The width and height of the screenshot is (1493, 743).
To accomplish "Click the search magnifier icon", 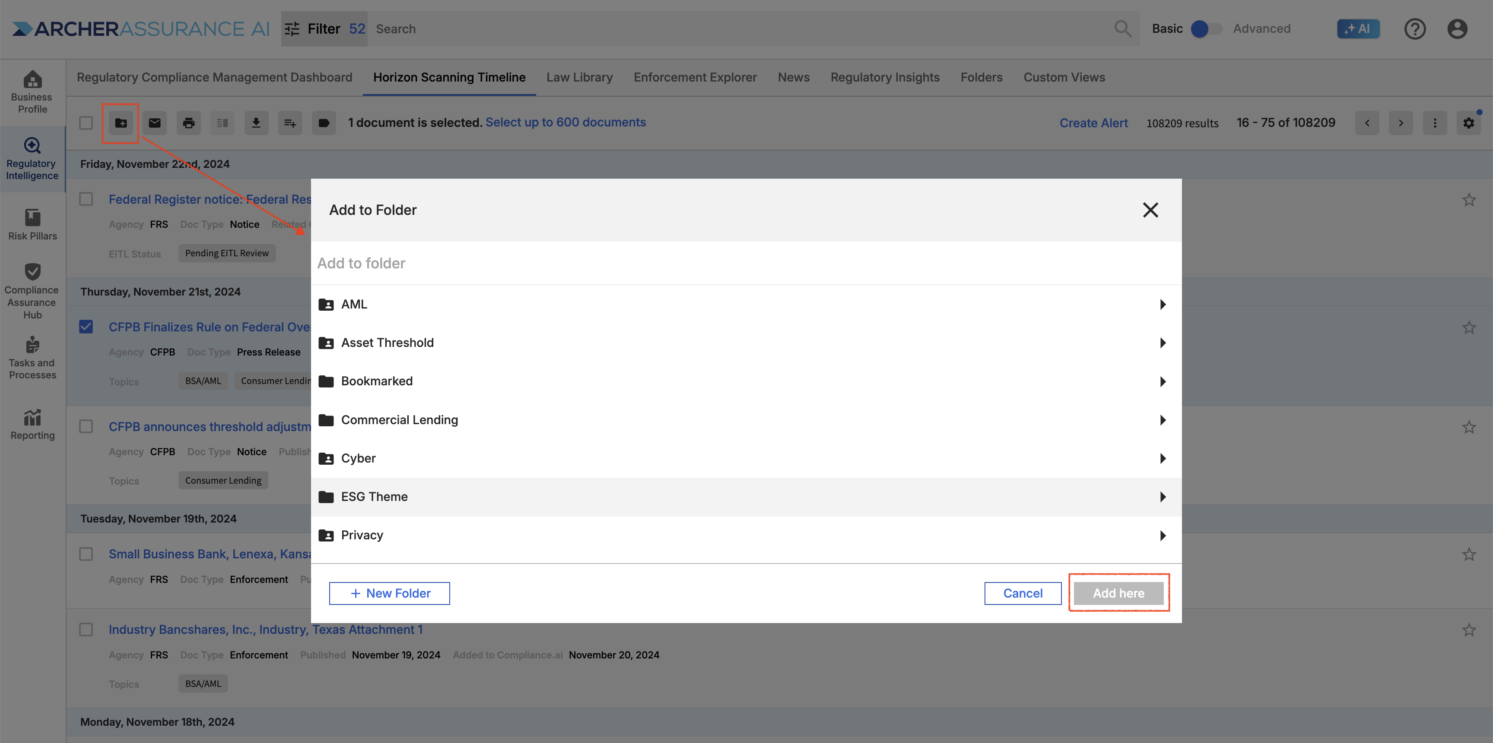I will pyautogui.click(x=1123, y=28).
